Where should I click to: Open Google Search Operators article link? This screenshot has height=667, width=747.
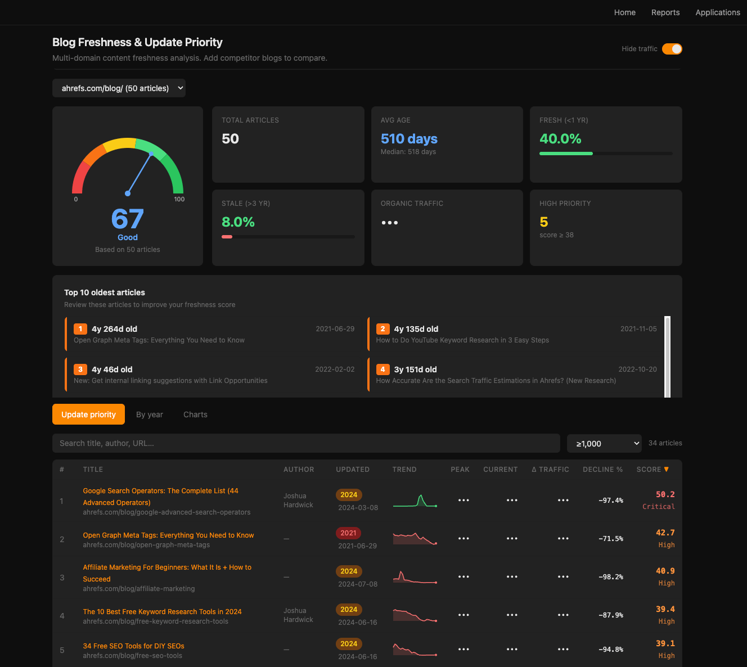click(x=160, y=497)
